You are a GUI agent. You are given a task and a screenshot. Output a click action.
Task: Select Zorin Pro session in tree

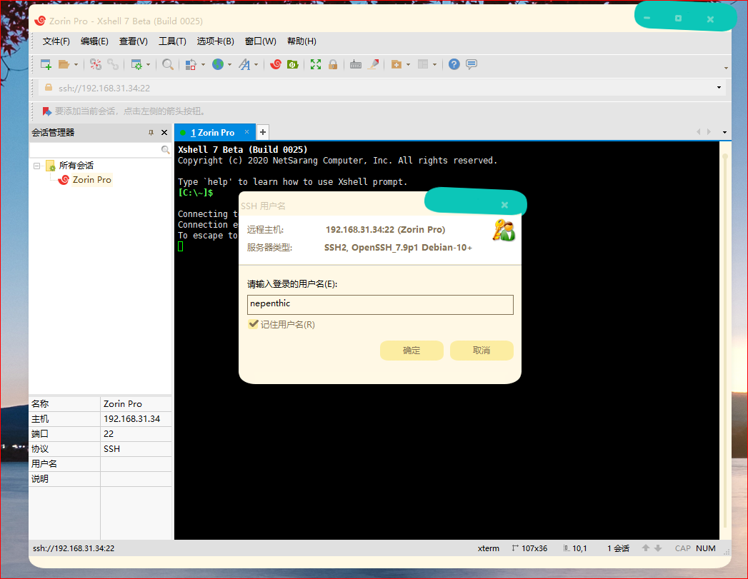tap(91, 180)
